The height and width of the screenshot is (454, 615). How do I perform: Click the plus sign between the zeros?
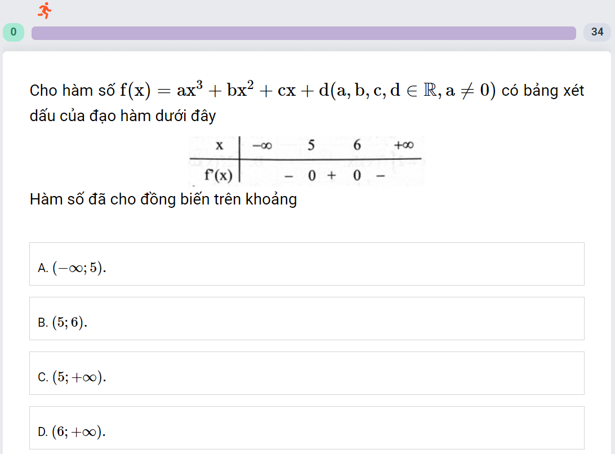(332, 175)
